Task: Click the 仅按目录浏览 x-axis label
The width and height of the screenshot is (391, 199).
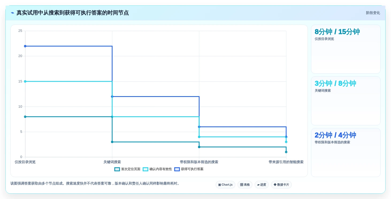Action: 25,162
